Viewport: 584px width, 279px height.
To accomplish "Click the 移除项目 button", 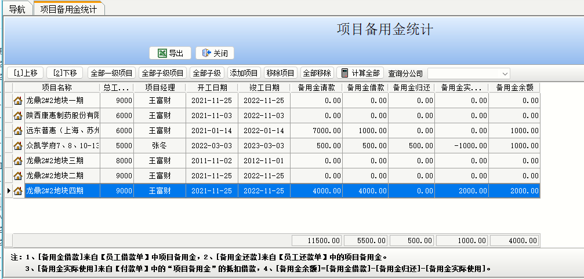I will [x=280, y=73].
